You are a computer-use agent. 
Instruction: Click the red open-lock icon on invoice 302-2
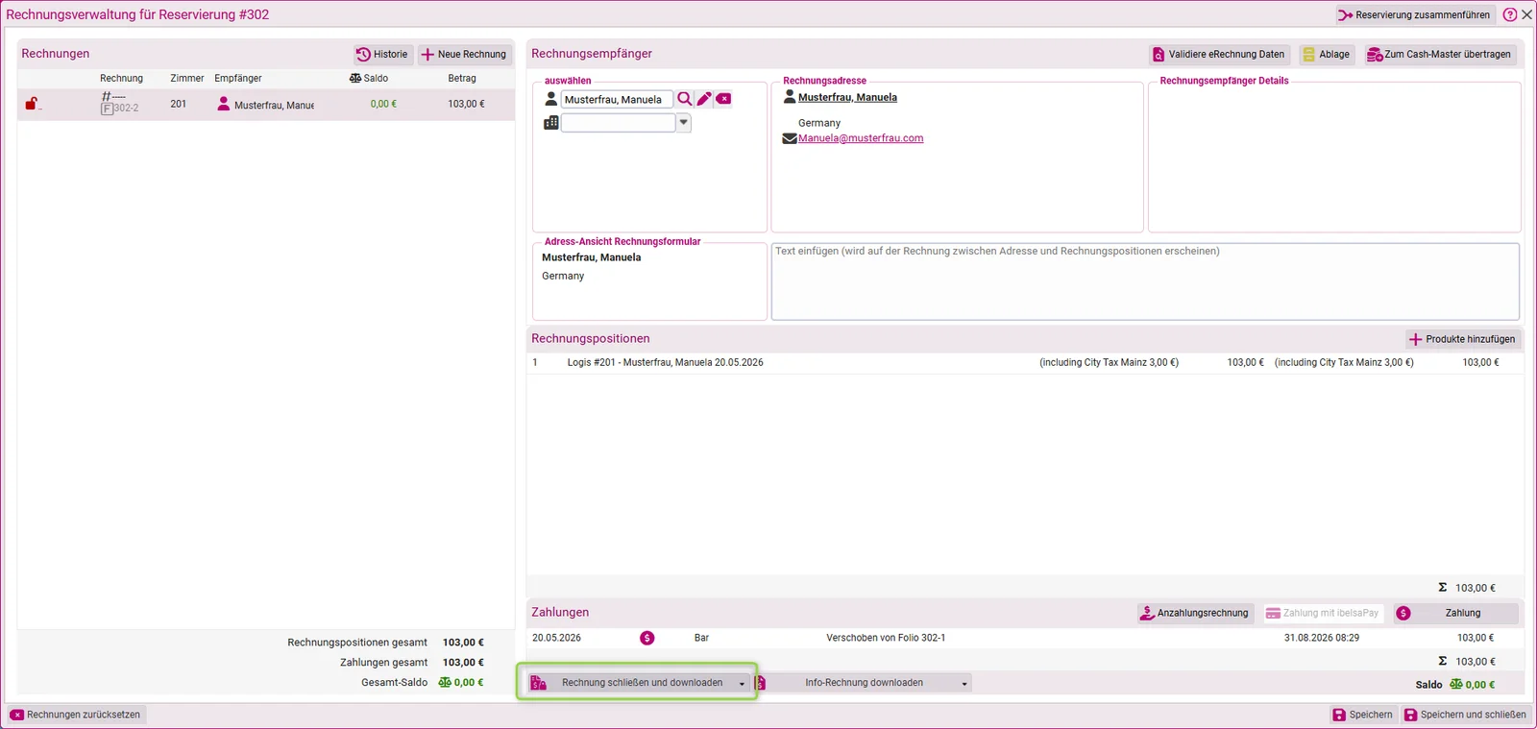[x=32, y=104]
